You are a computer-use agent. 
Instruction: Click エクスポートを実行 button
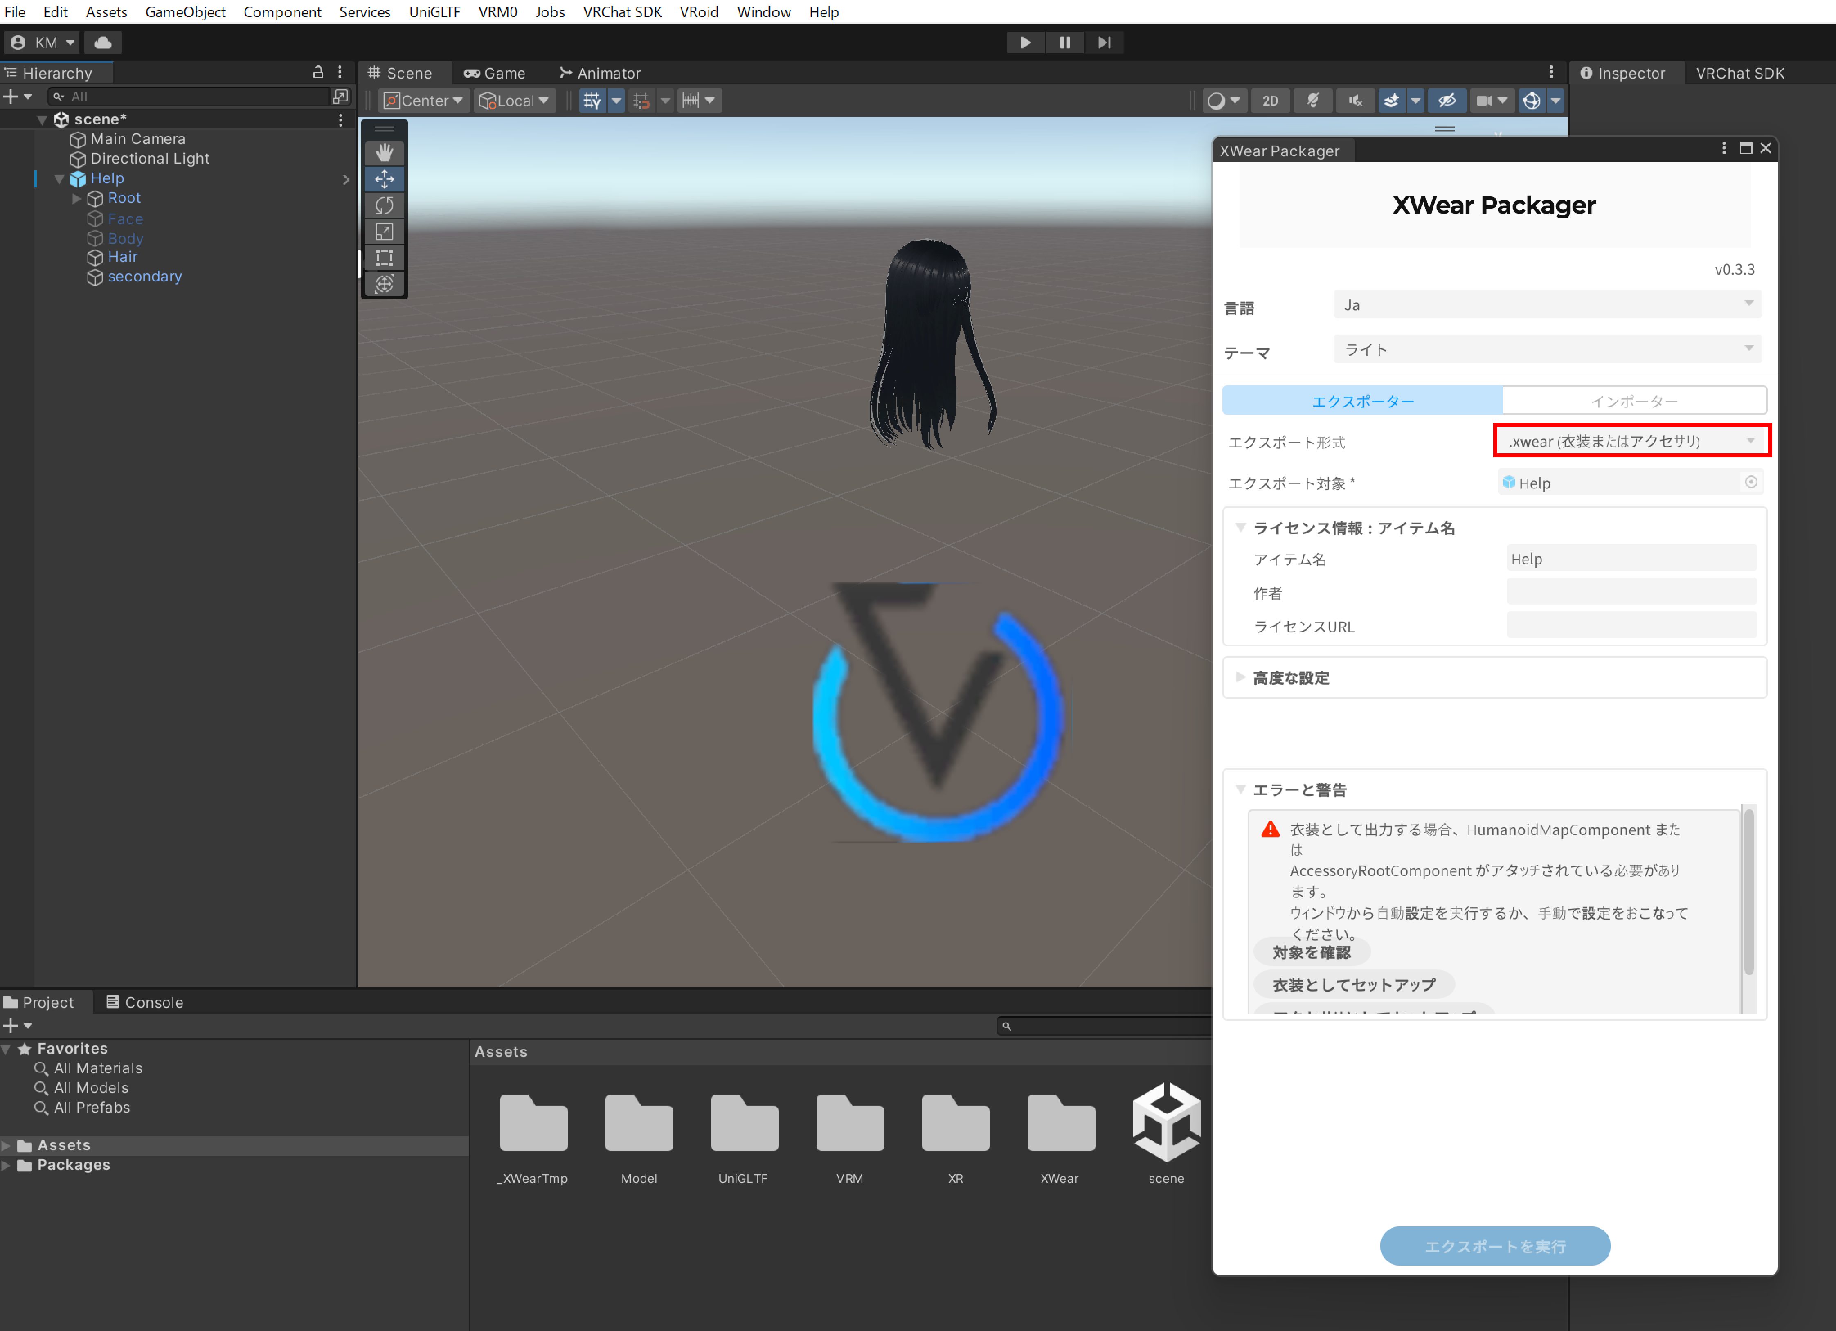tap(1494, 1245)
